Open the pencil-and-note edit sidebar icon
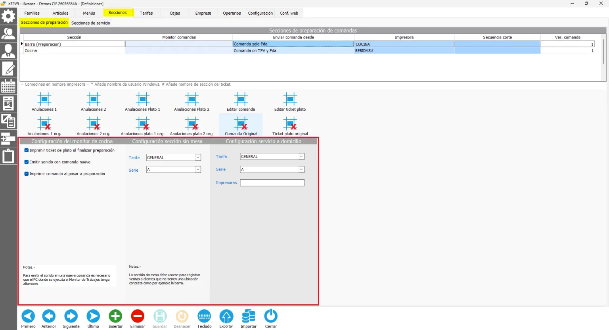609x330 pixels. point(8,69)
